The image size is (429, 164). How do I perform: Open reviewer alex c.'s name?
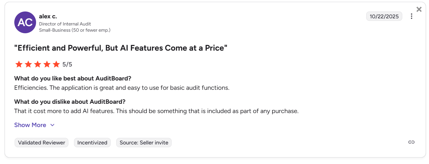pos(48,16)
